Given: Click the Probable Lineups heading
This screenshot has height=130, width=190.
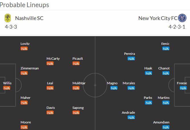Looking at the screenshot, I should coord(25,5).
